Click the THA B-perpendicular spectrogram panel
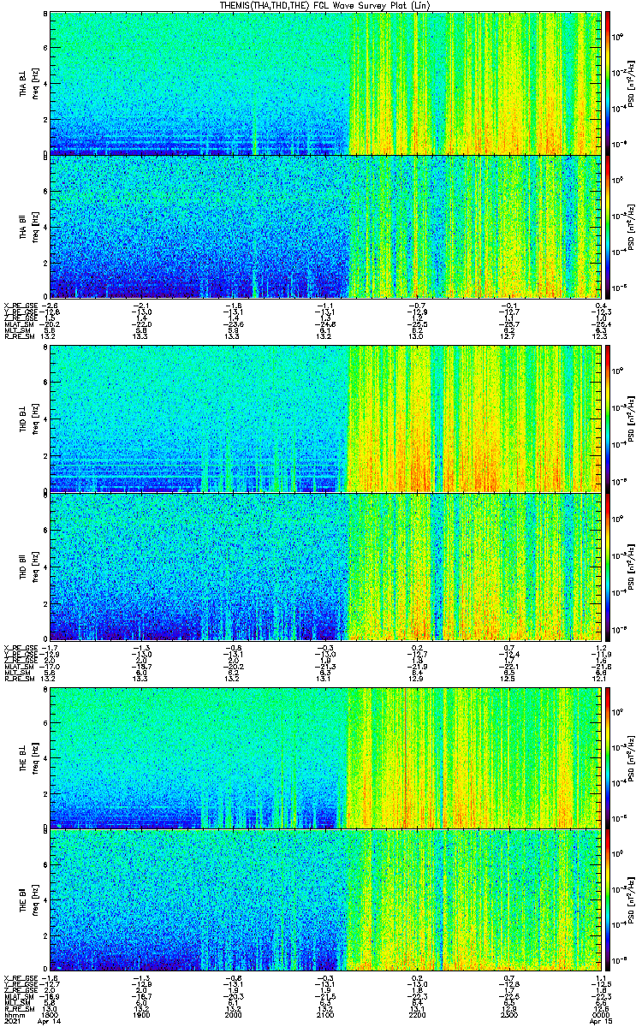The width and height of the screenshot is (642, 1027). (324, 83)
